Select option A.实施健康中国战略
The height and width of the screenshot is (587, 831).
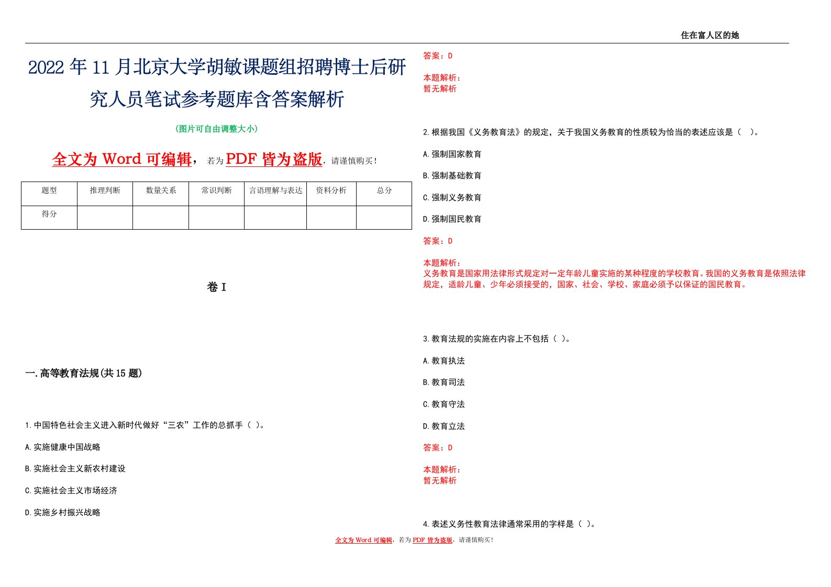coord(63,447)
